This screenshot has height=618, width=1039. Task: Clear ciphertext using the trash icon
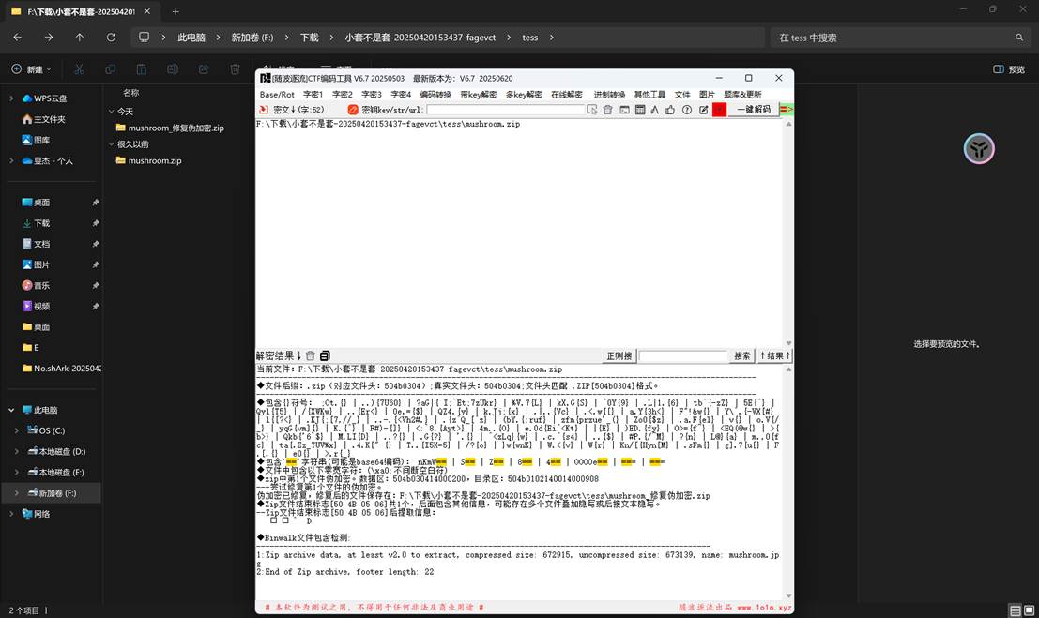607,110
